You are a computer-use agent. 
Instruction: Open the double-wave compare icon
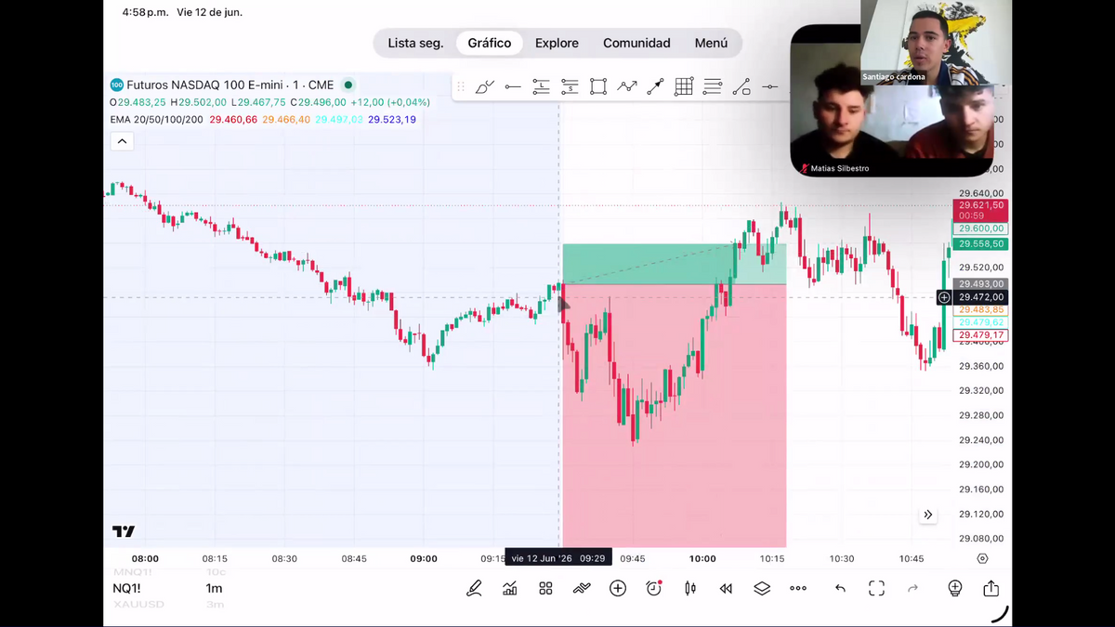coord(582,588)
